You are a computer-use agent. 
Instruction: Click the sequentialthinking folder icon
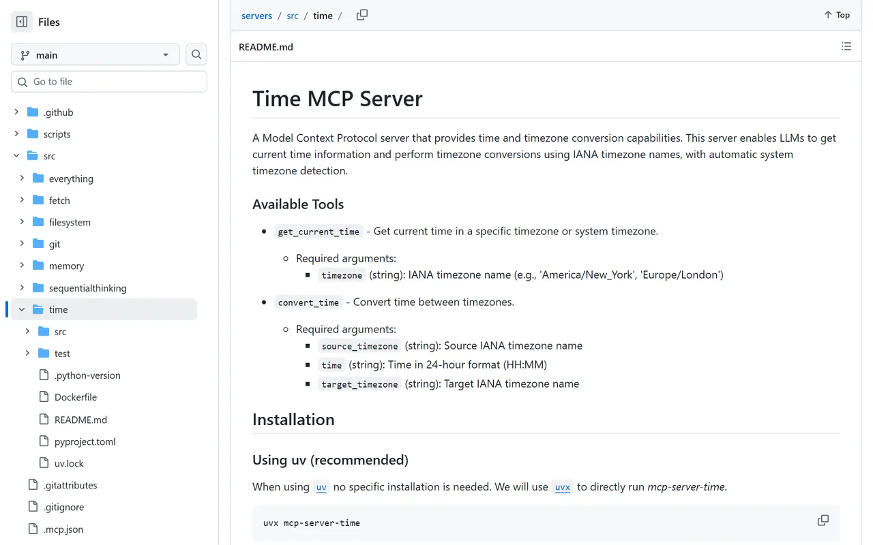click(38, 287)
